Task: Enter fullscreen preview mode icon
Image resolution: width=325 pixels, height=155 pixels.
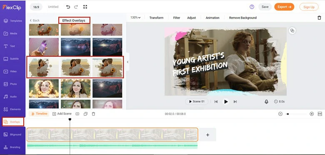Action: [85, 7]
